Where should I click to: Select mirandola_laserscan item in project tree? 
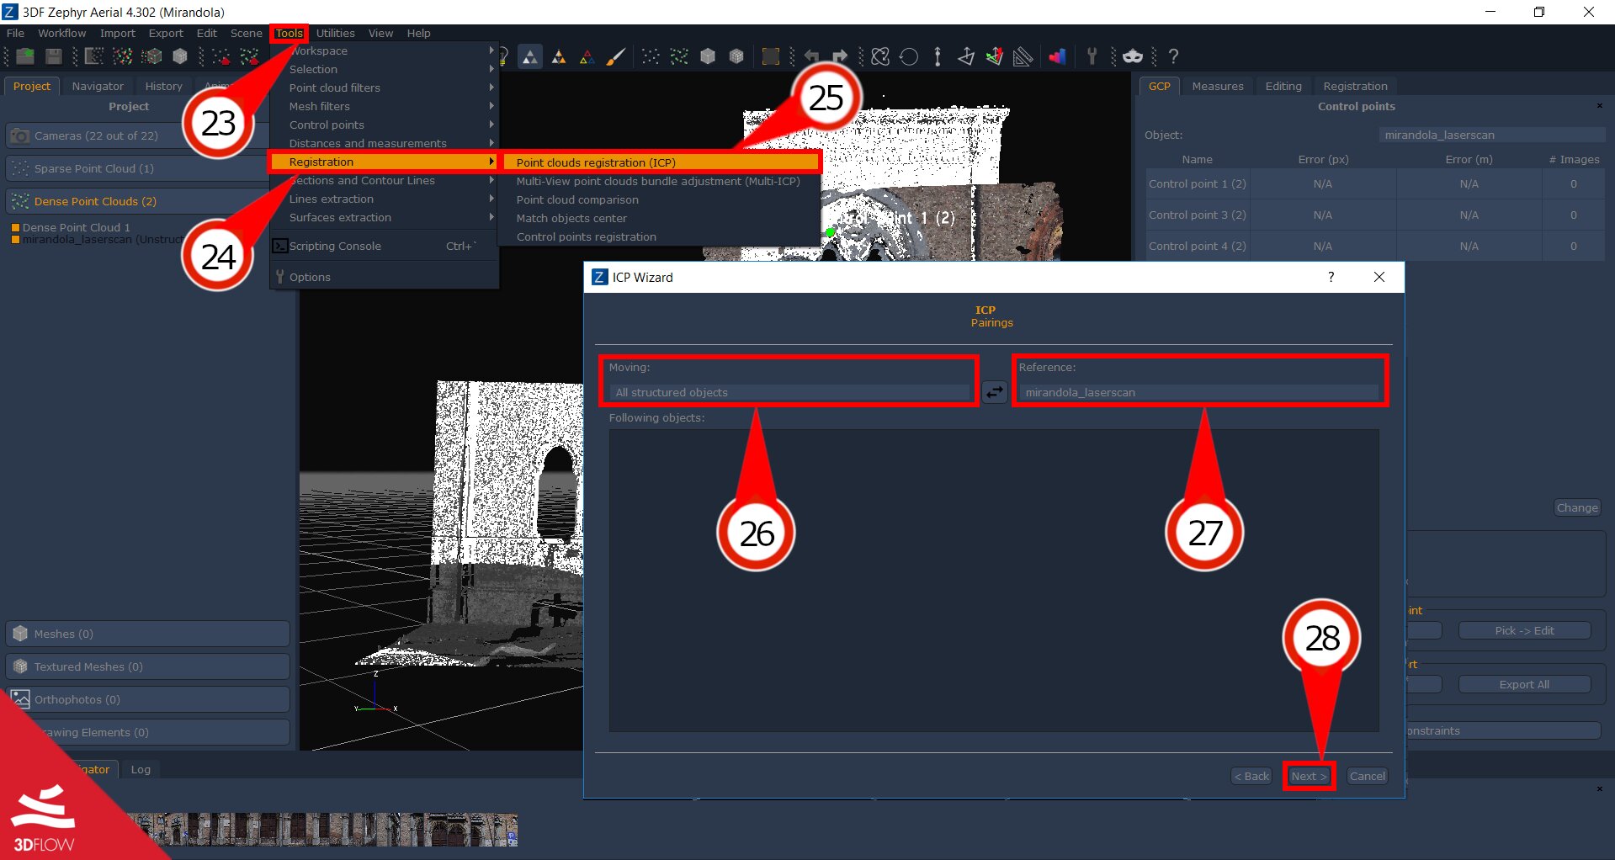point(101,239)
